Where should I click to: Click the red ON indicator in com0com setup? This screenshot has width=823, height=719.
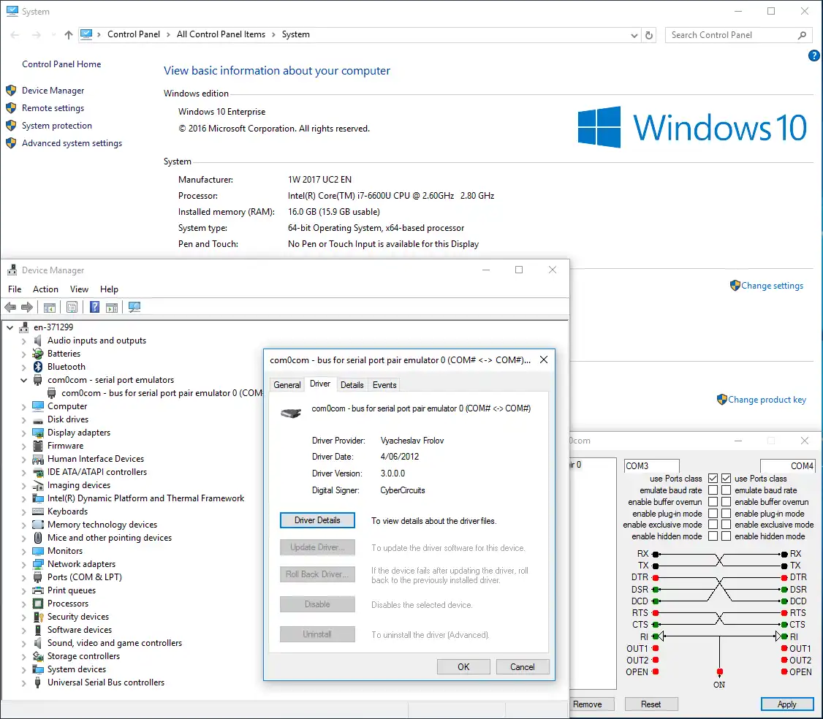(720, 672)
